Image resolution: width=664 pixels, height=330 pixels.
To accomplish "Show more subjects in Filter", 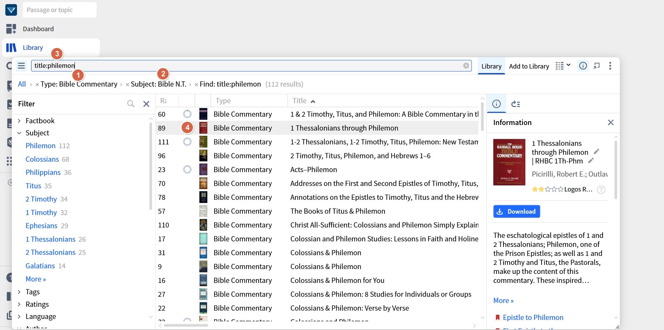I will (36, 279).
